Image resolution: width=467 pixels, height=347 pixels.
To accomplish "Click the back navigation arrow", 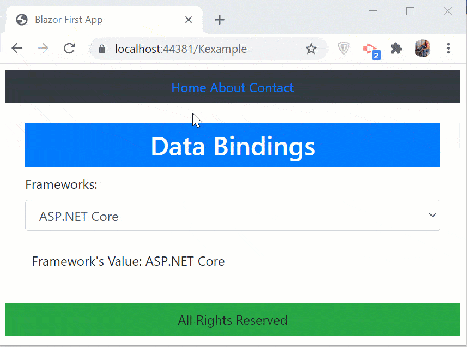I will click(16, 49).
